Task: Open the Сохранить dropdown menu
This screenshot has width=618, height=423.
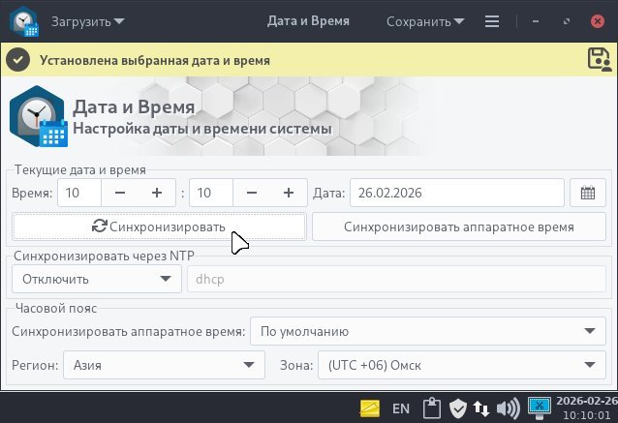Action: coord(425,21)
